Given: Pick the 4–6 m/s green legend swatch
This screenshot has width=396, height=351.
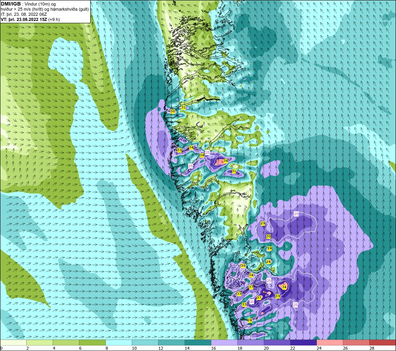Looking at the screenshot, I should point(66,342).
